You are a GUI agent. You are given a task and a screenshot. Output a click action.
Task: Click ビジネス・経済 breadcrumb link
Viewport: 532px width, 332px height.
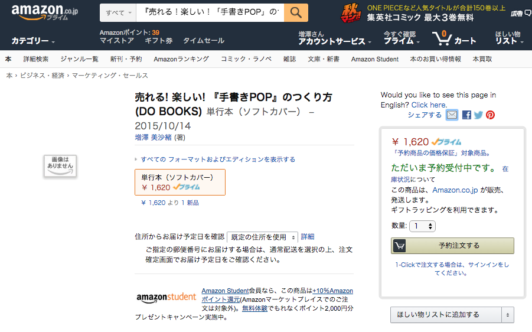coord(42,76)
